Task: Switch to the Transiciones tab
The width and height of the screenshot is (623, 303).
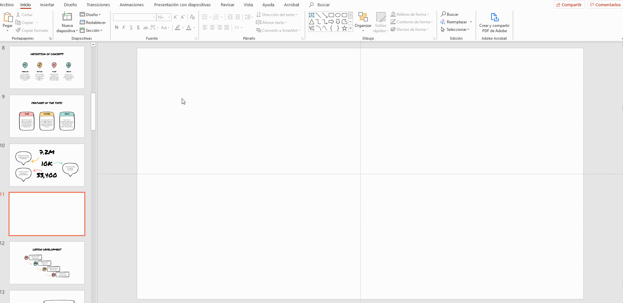Action: pyautogui.click(x=98, y=5)
